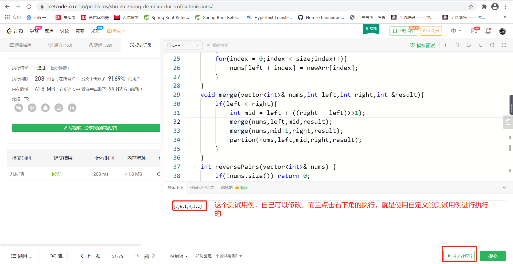
Task: Switch to the 评论 (463) tab
Action: (60, 45)
